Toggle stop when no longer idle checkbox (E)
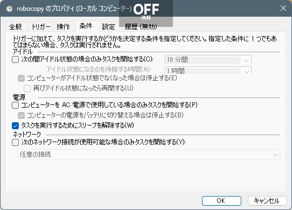The height and width of the screenshot is (210, 292). [21, 79]
